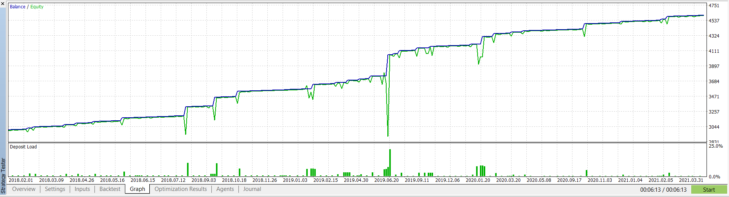The height and width of the screenshot is (197, 729).
Task: Click the 2018.09.03 date label
Action: tap(204, 180)
